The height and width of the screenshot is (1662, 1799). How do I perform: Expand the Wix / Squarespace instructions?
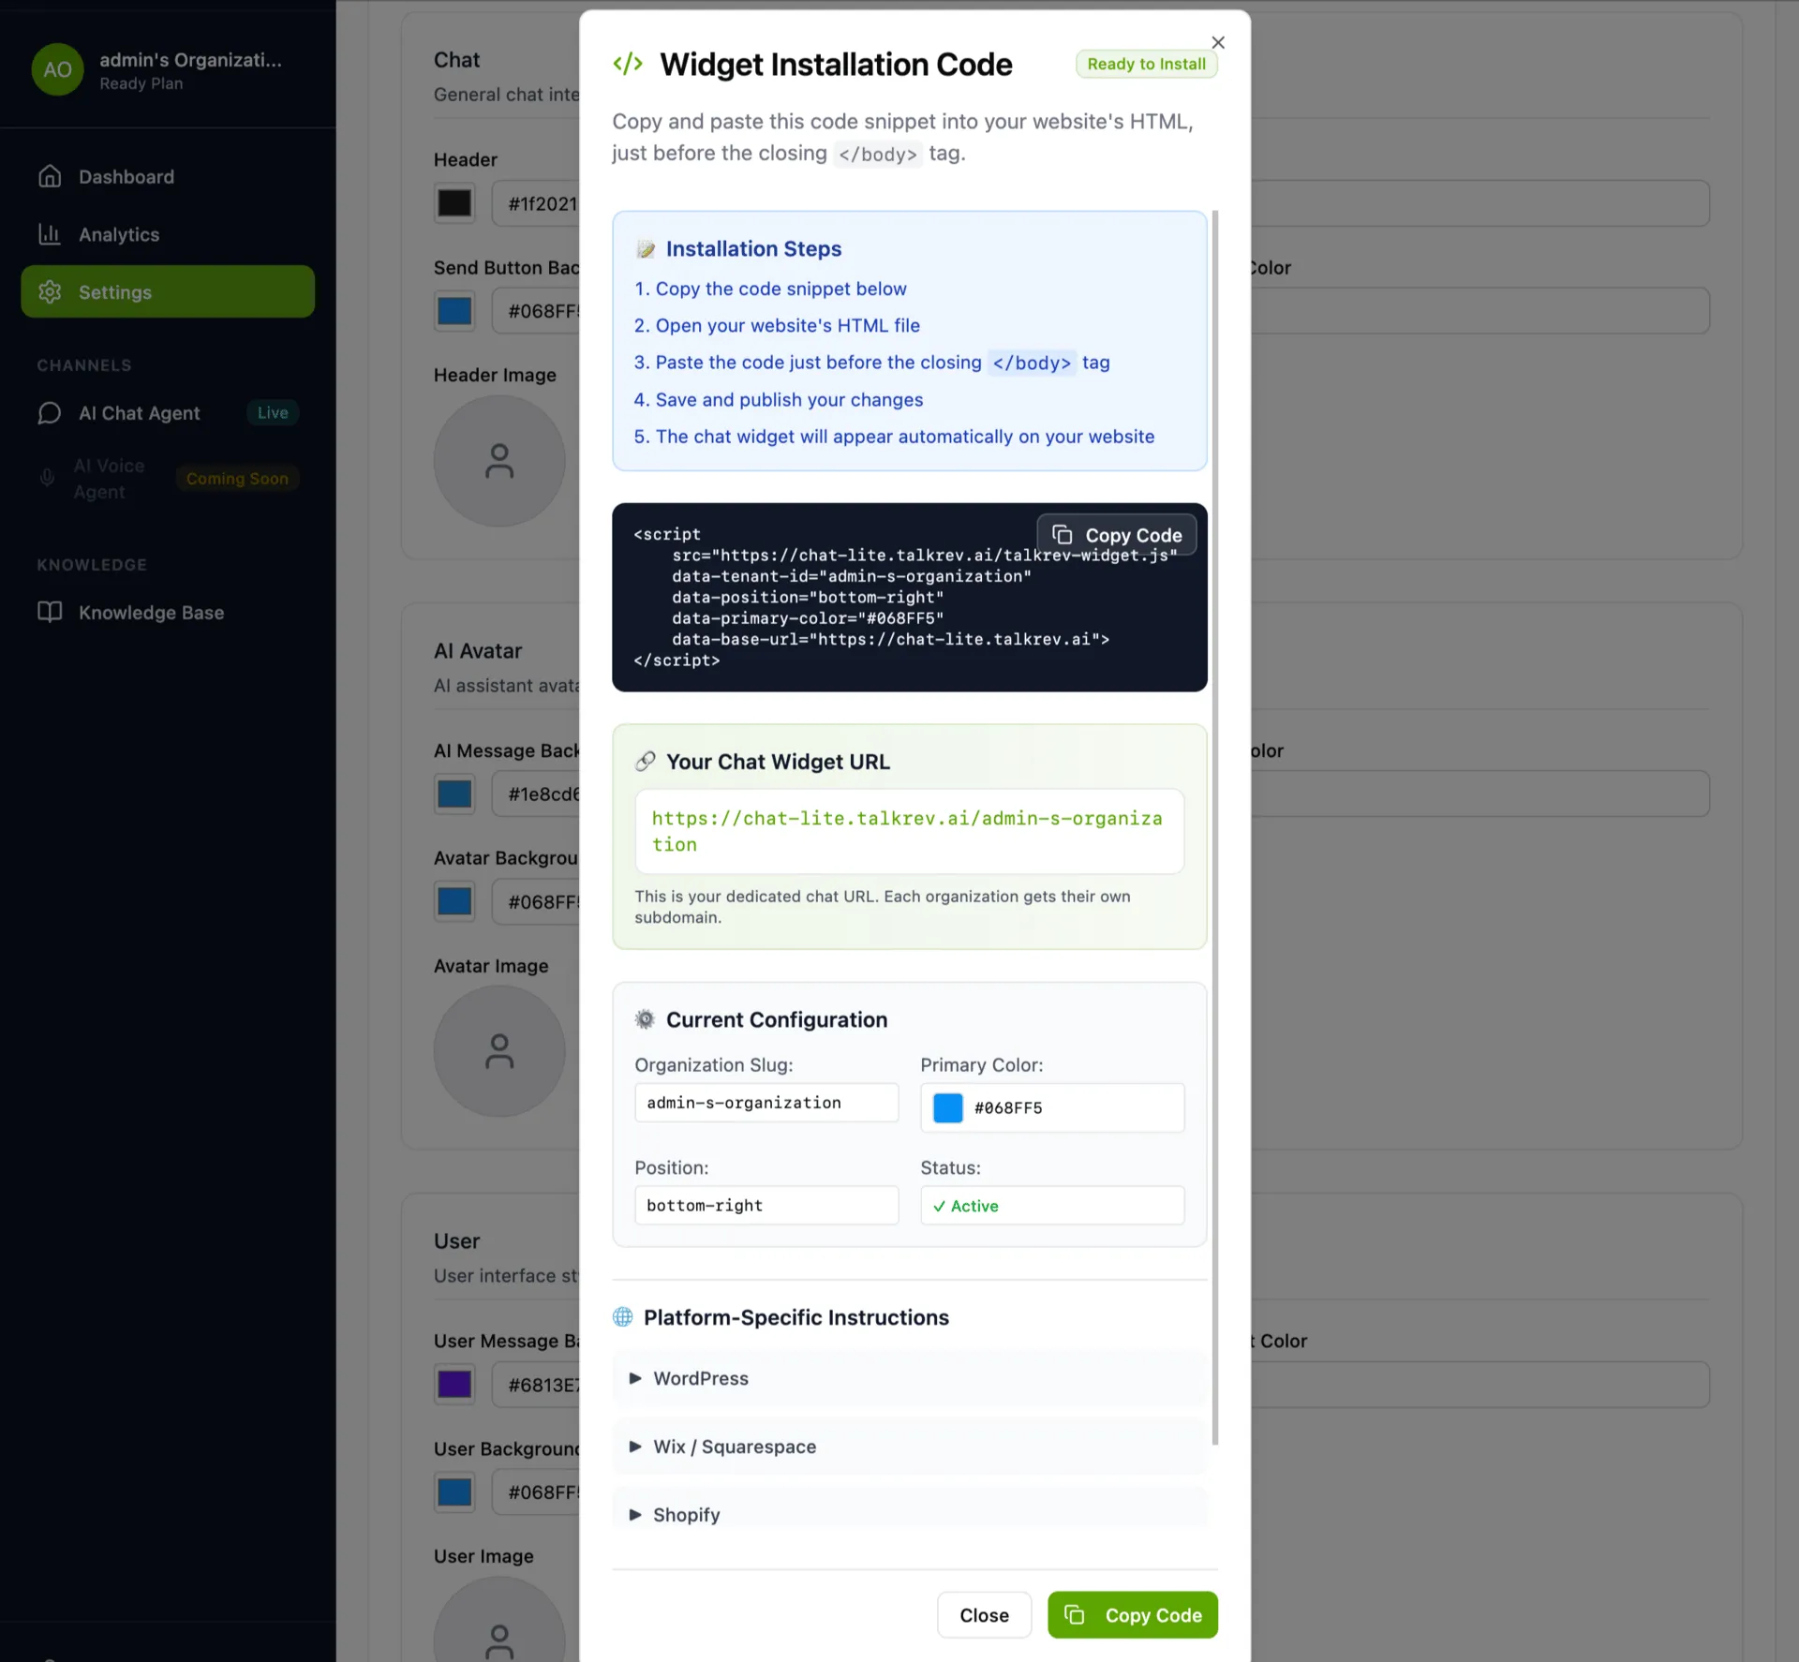coord(734,1447)
